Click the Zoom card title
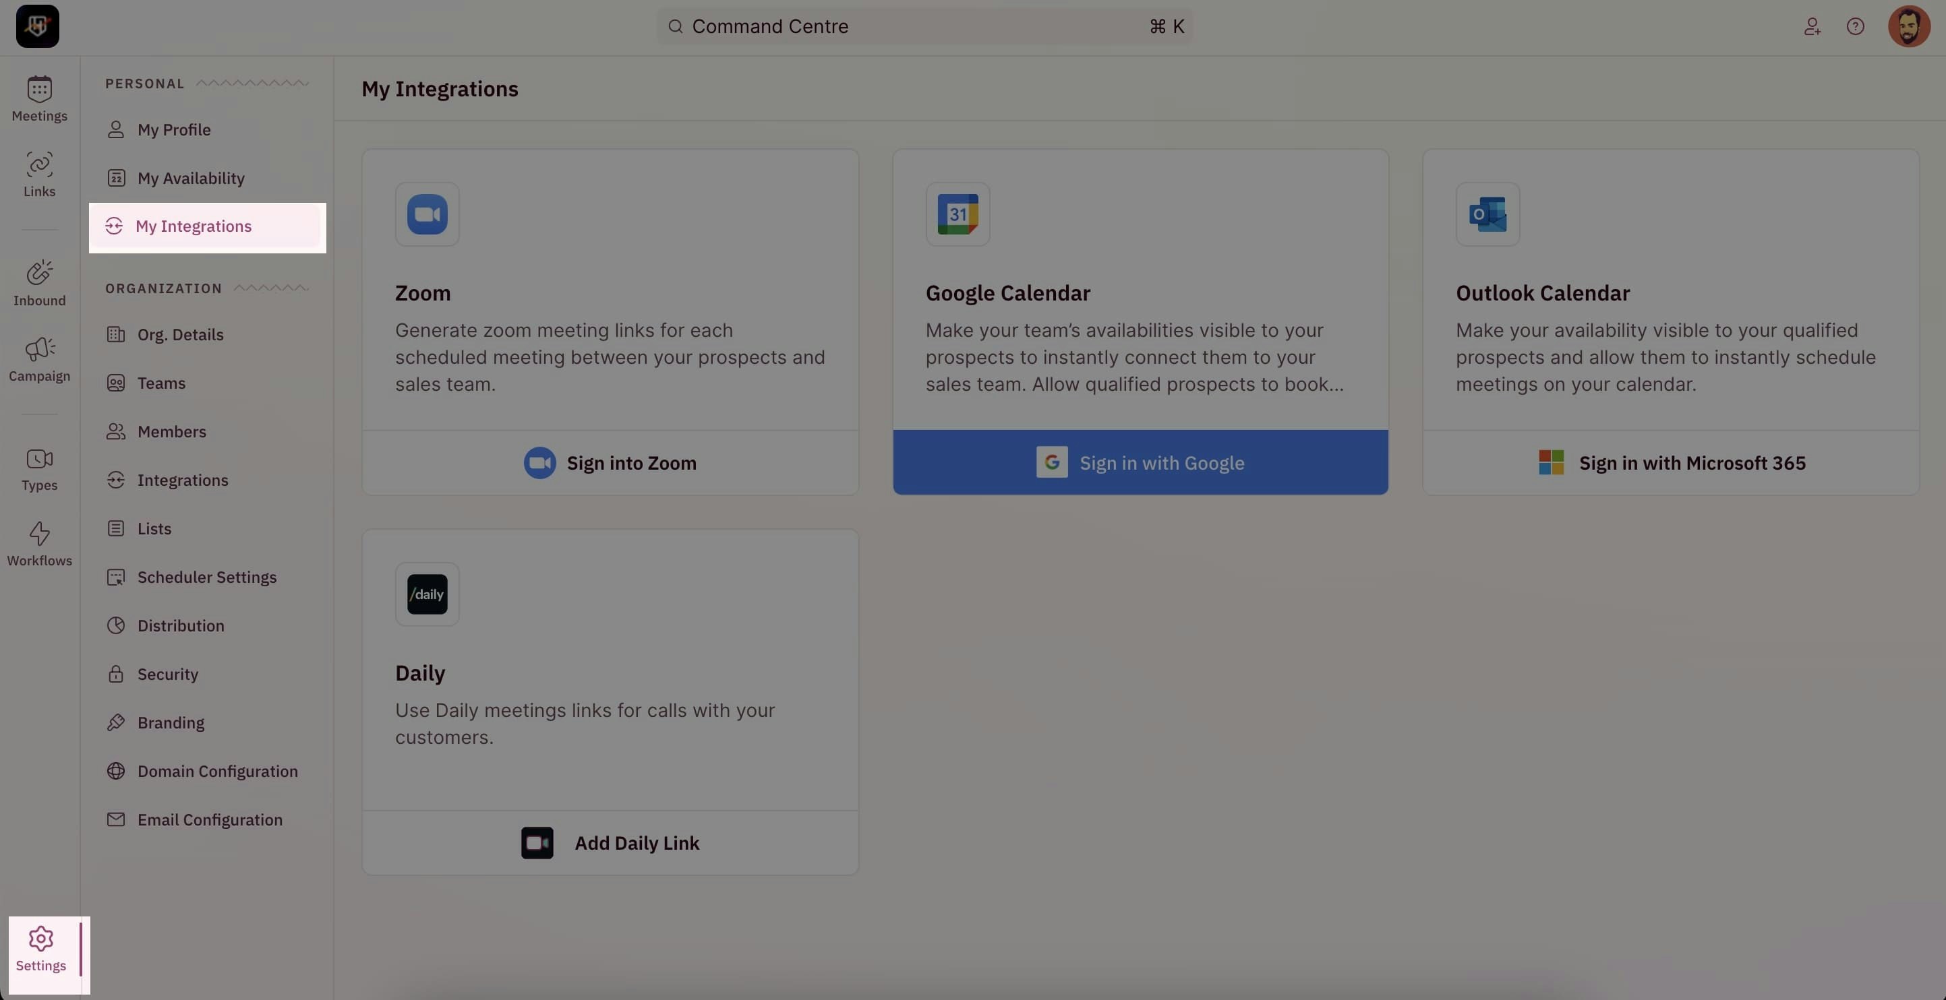Screen dimensions: 1946x1000 423,293
